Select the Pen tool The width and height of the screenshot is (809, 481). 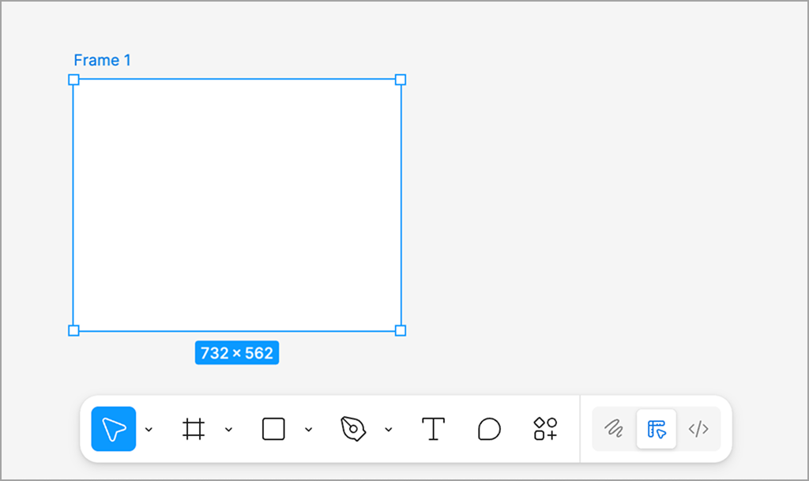[x=353, y=429]
